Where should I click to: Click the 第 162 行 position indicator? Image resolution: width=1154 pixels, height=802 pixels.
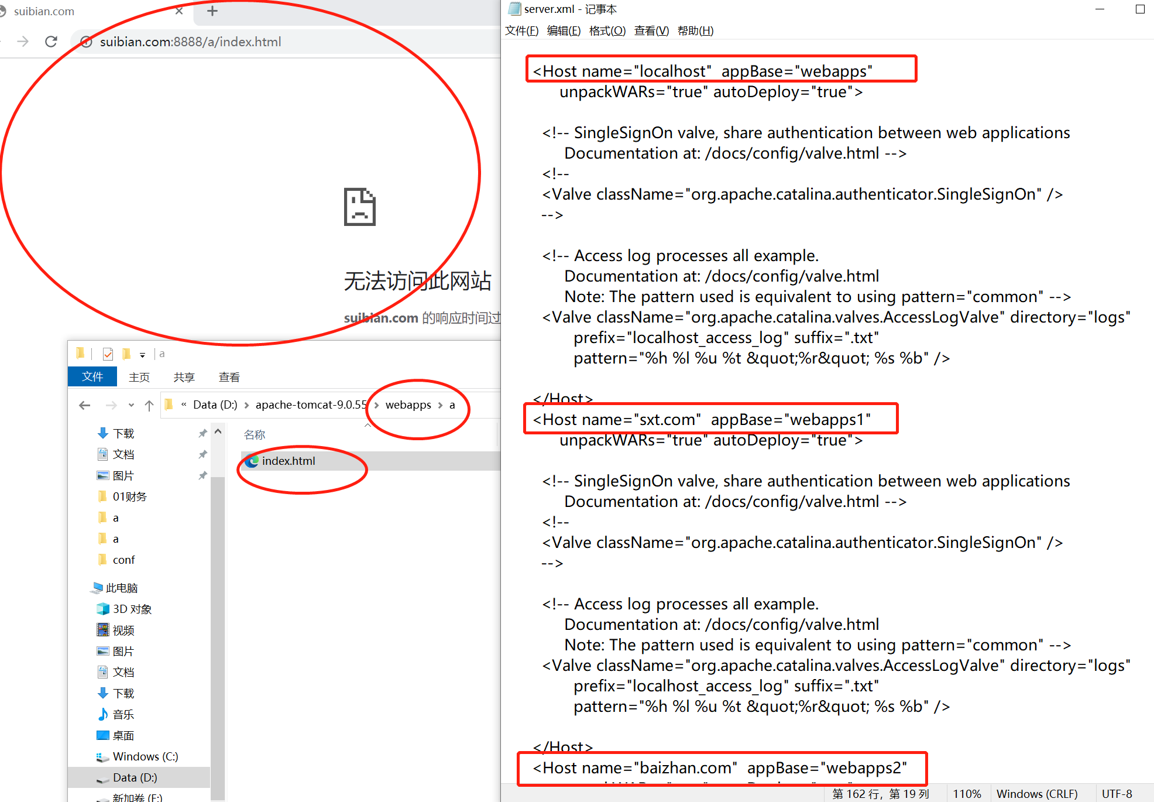point(881,794)
